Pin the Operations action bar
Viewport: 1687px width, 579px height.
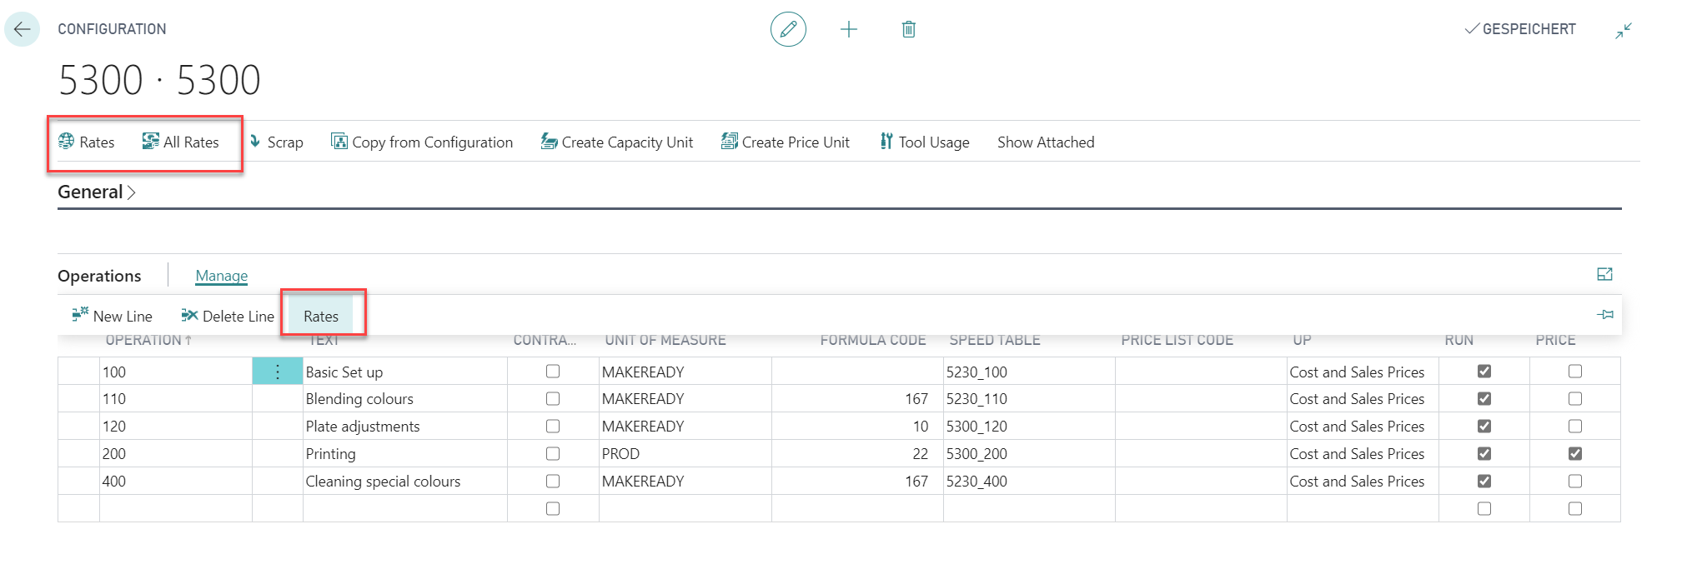(1605, 314)
